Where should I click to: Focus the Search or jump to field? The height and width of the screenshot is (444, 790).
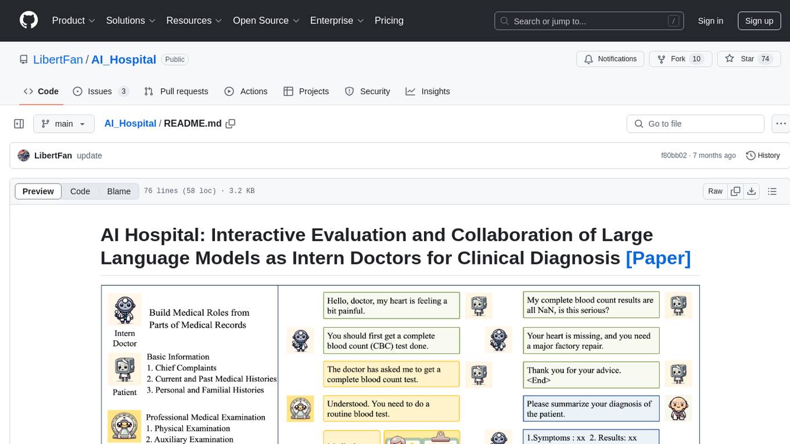point(589,21)
